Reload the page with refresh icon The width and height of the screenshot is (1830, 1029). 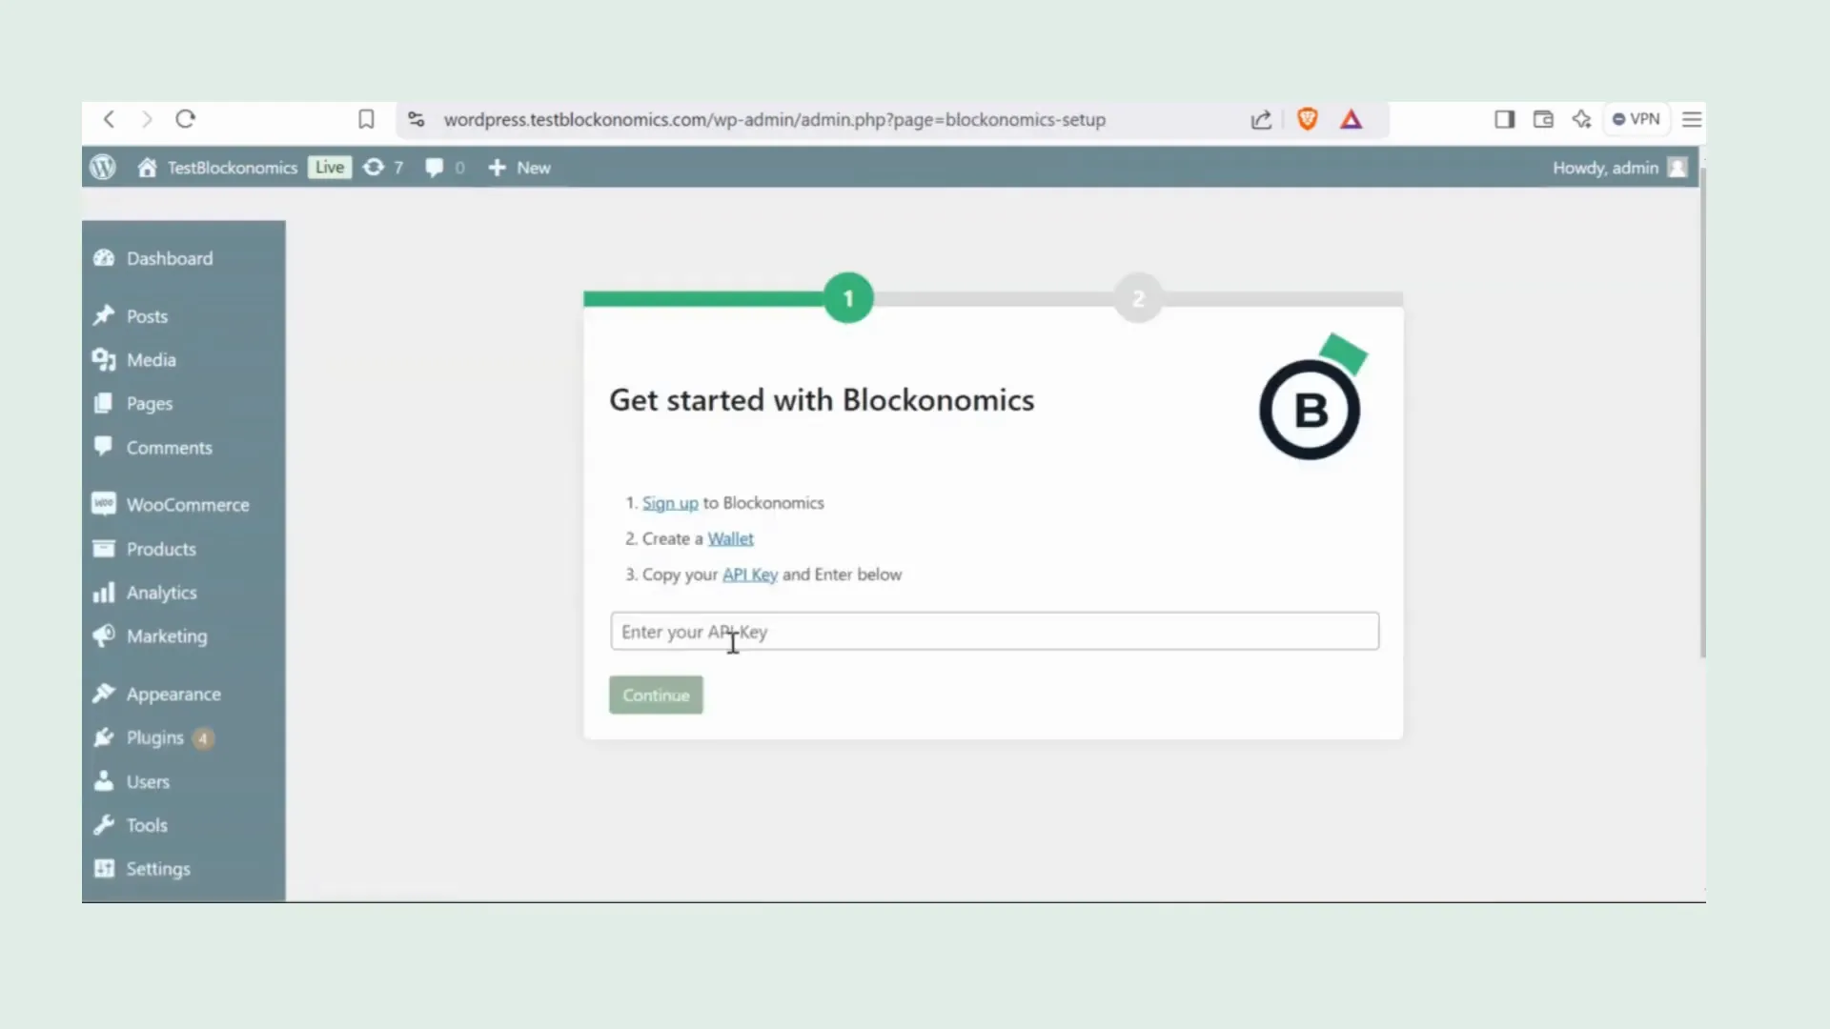(x=185, y=119)
